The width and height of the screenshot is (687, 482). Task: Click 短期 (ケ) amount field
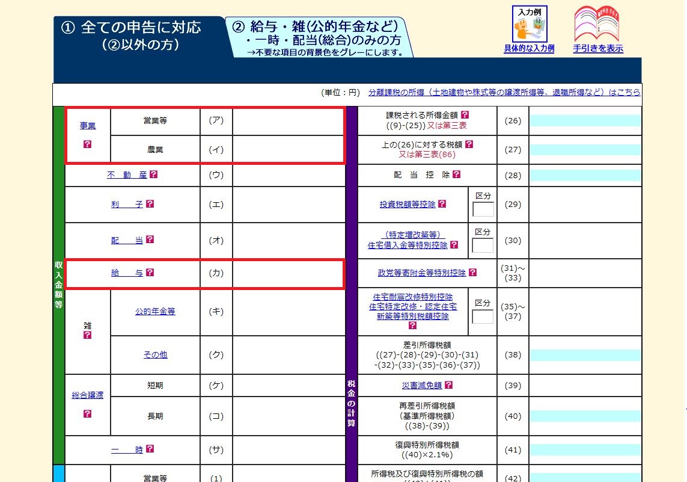click(289, 386)
